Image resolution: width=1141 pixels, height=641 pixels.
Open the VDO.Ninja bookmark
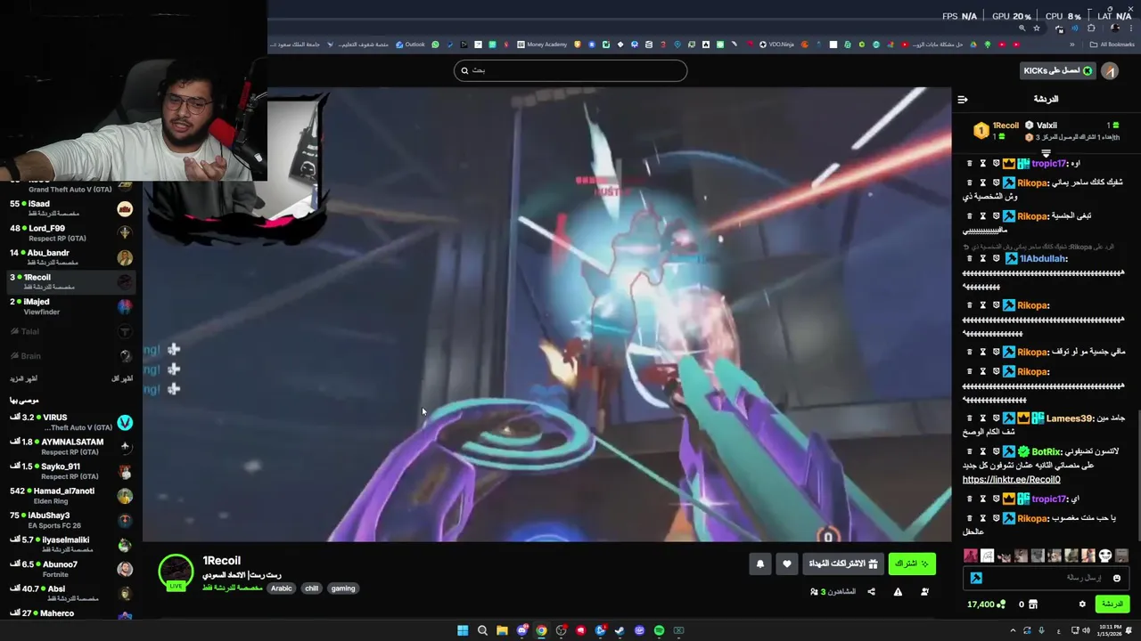pyautogui.click(x=776, y=45)
